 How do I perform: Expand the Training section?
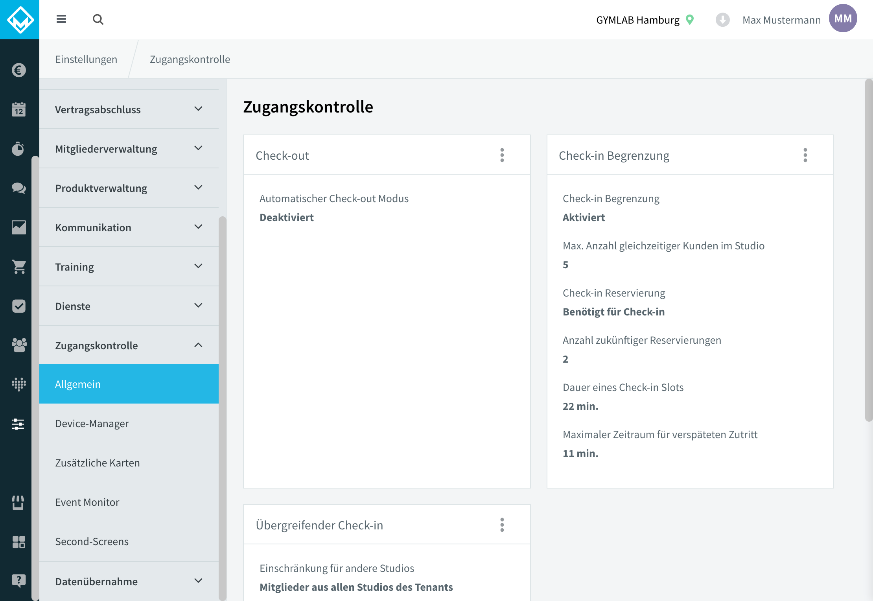point(129,267)
